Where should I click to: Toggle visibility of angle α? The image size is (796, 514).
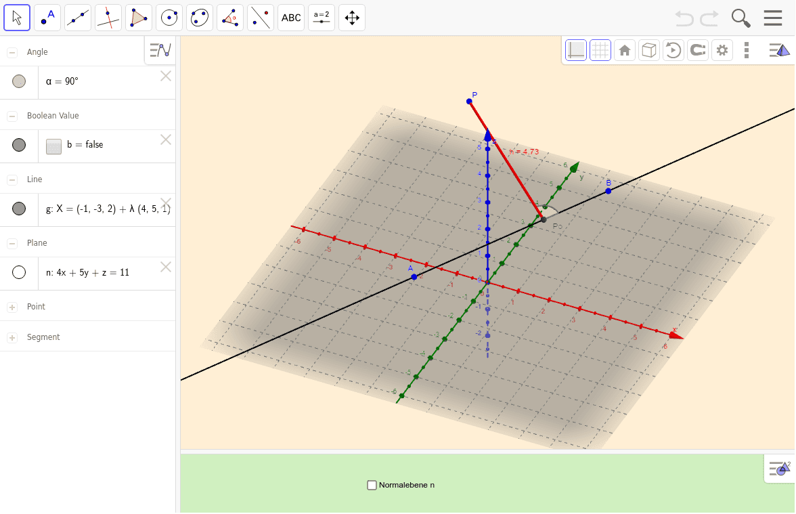click(19, 81)
